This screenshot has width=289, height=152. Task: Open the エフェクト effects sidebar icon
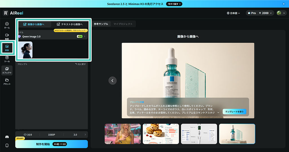tap(7, 70)
